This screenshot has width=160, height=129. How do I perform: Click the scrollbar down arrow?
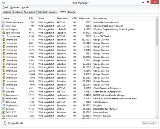point(157,117)
